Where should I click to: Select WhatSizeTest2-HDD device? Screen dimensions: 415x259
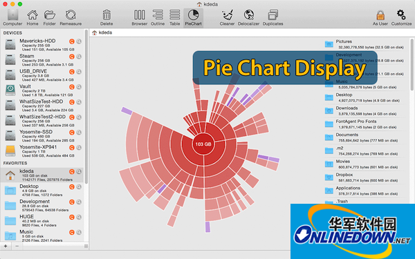click(42, 120)
